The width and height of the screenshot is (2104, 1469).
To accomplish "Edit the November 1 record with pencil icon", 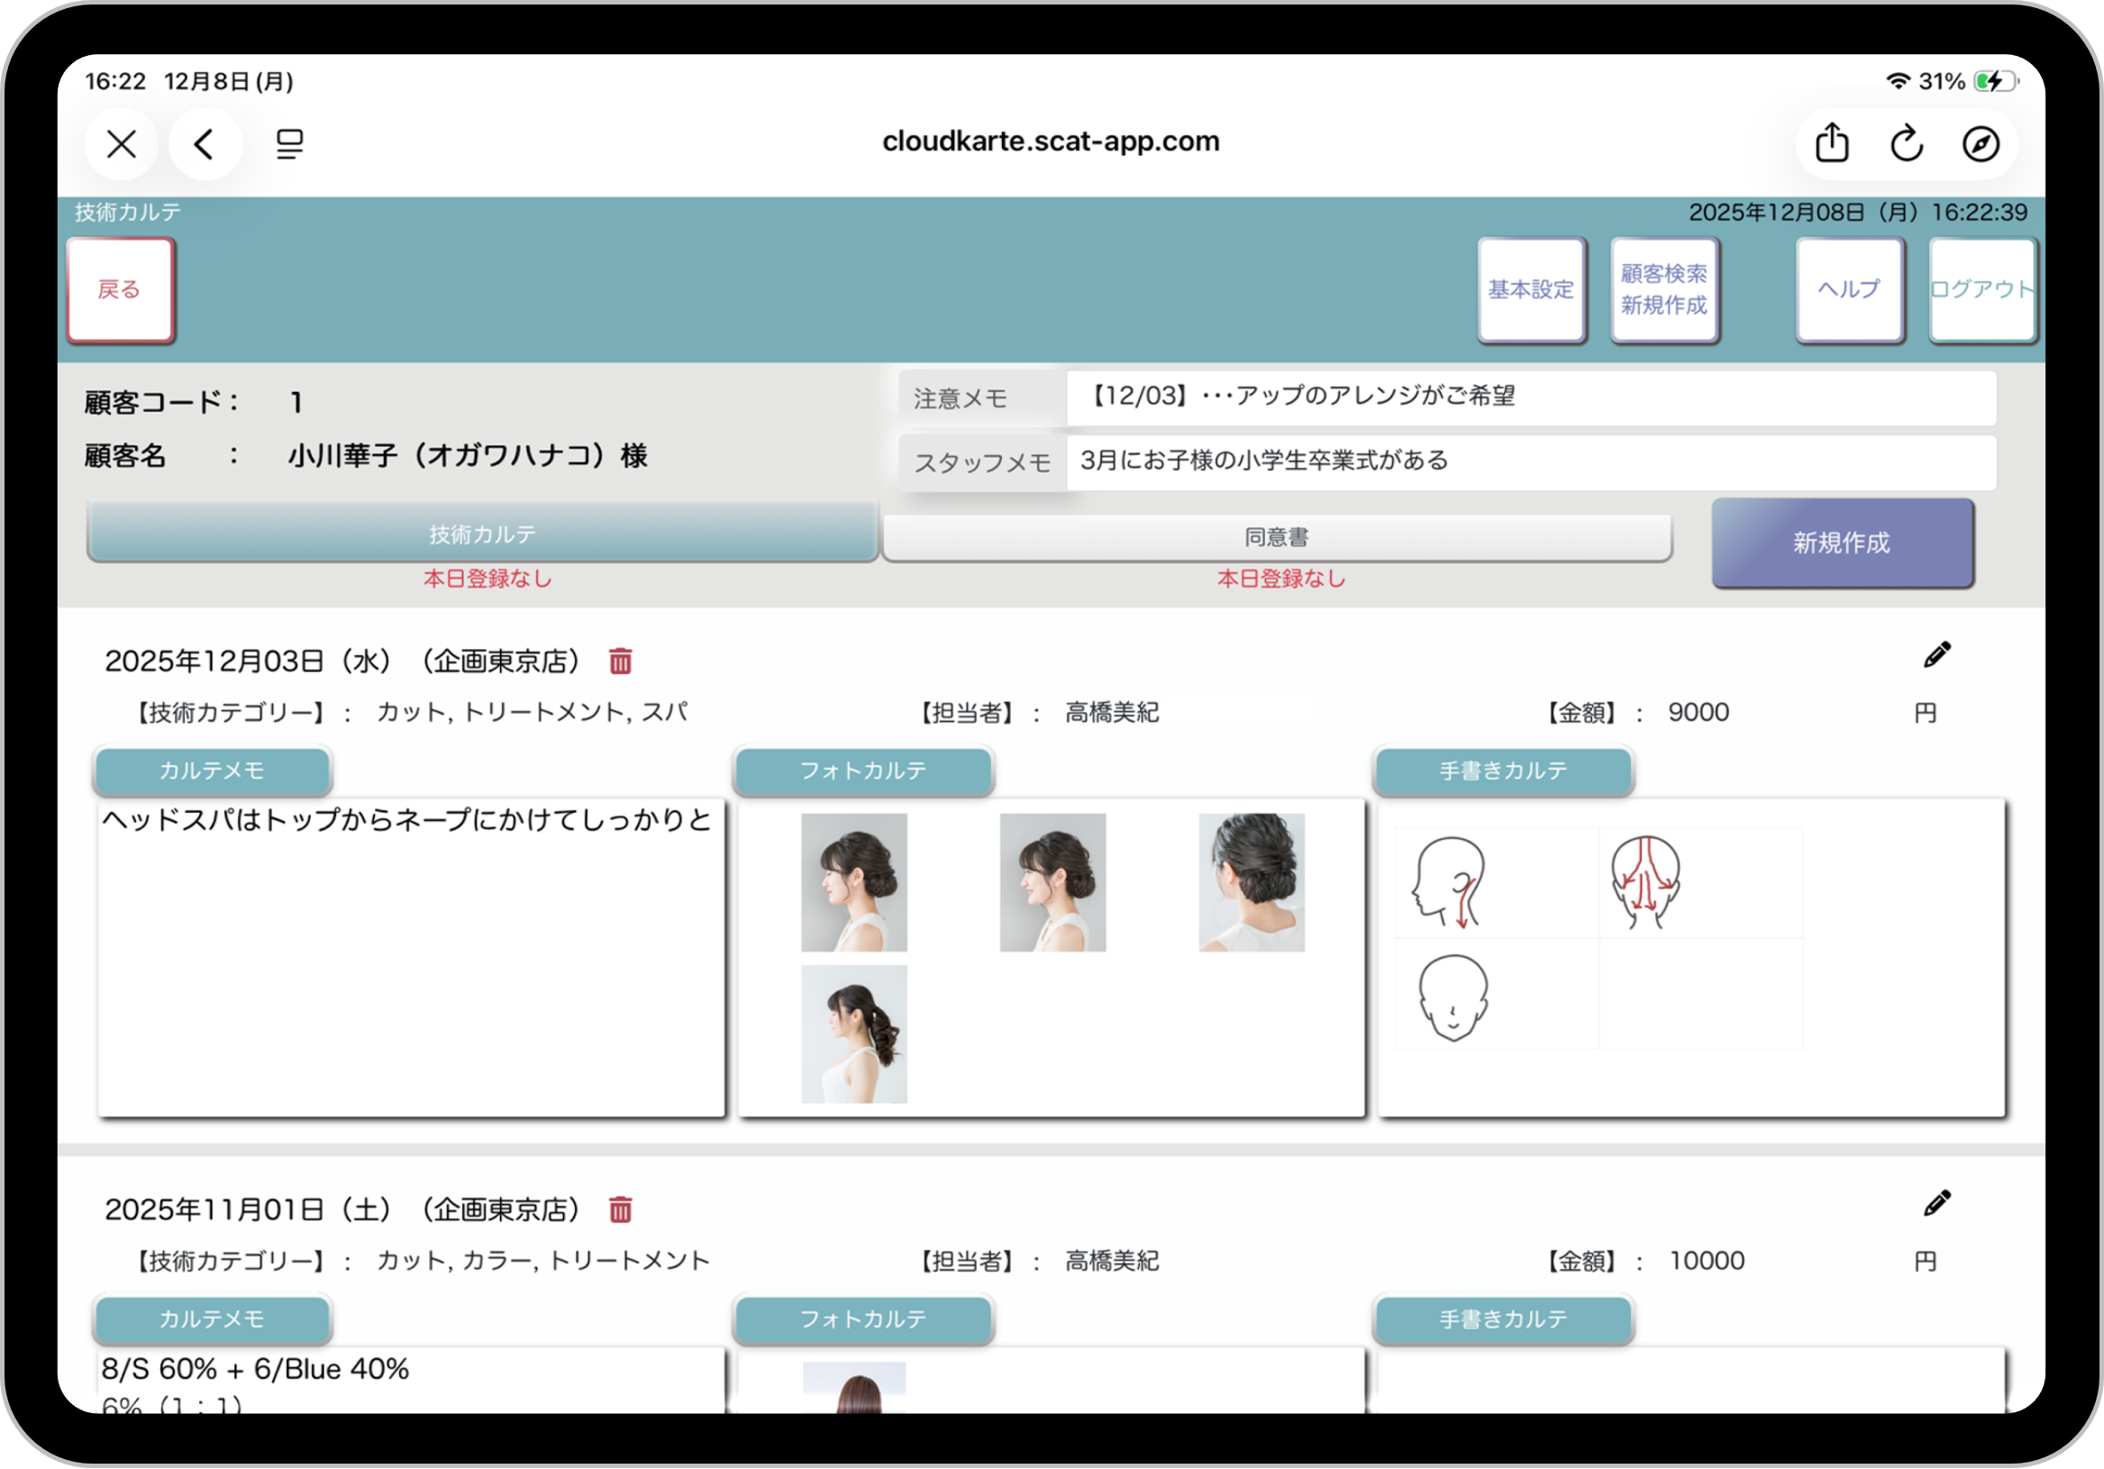I will click(1936, 1203).
